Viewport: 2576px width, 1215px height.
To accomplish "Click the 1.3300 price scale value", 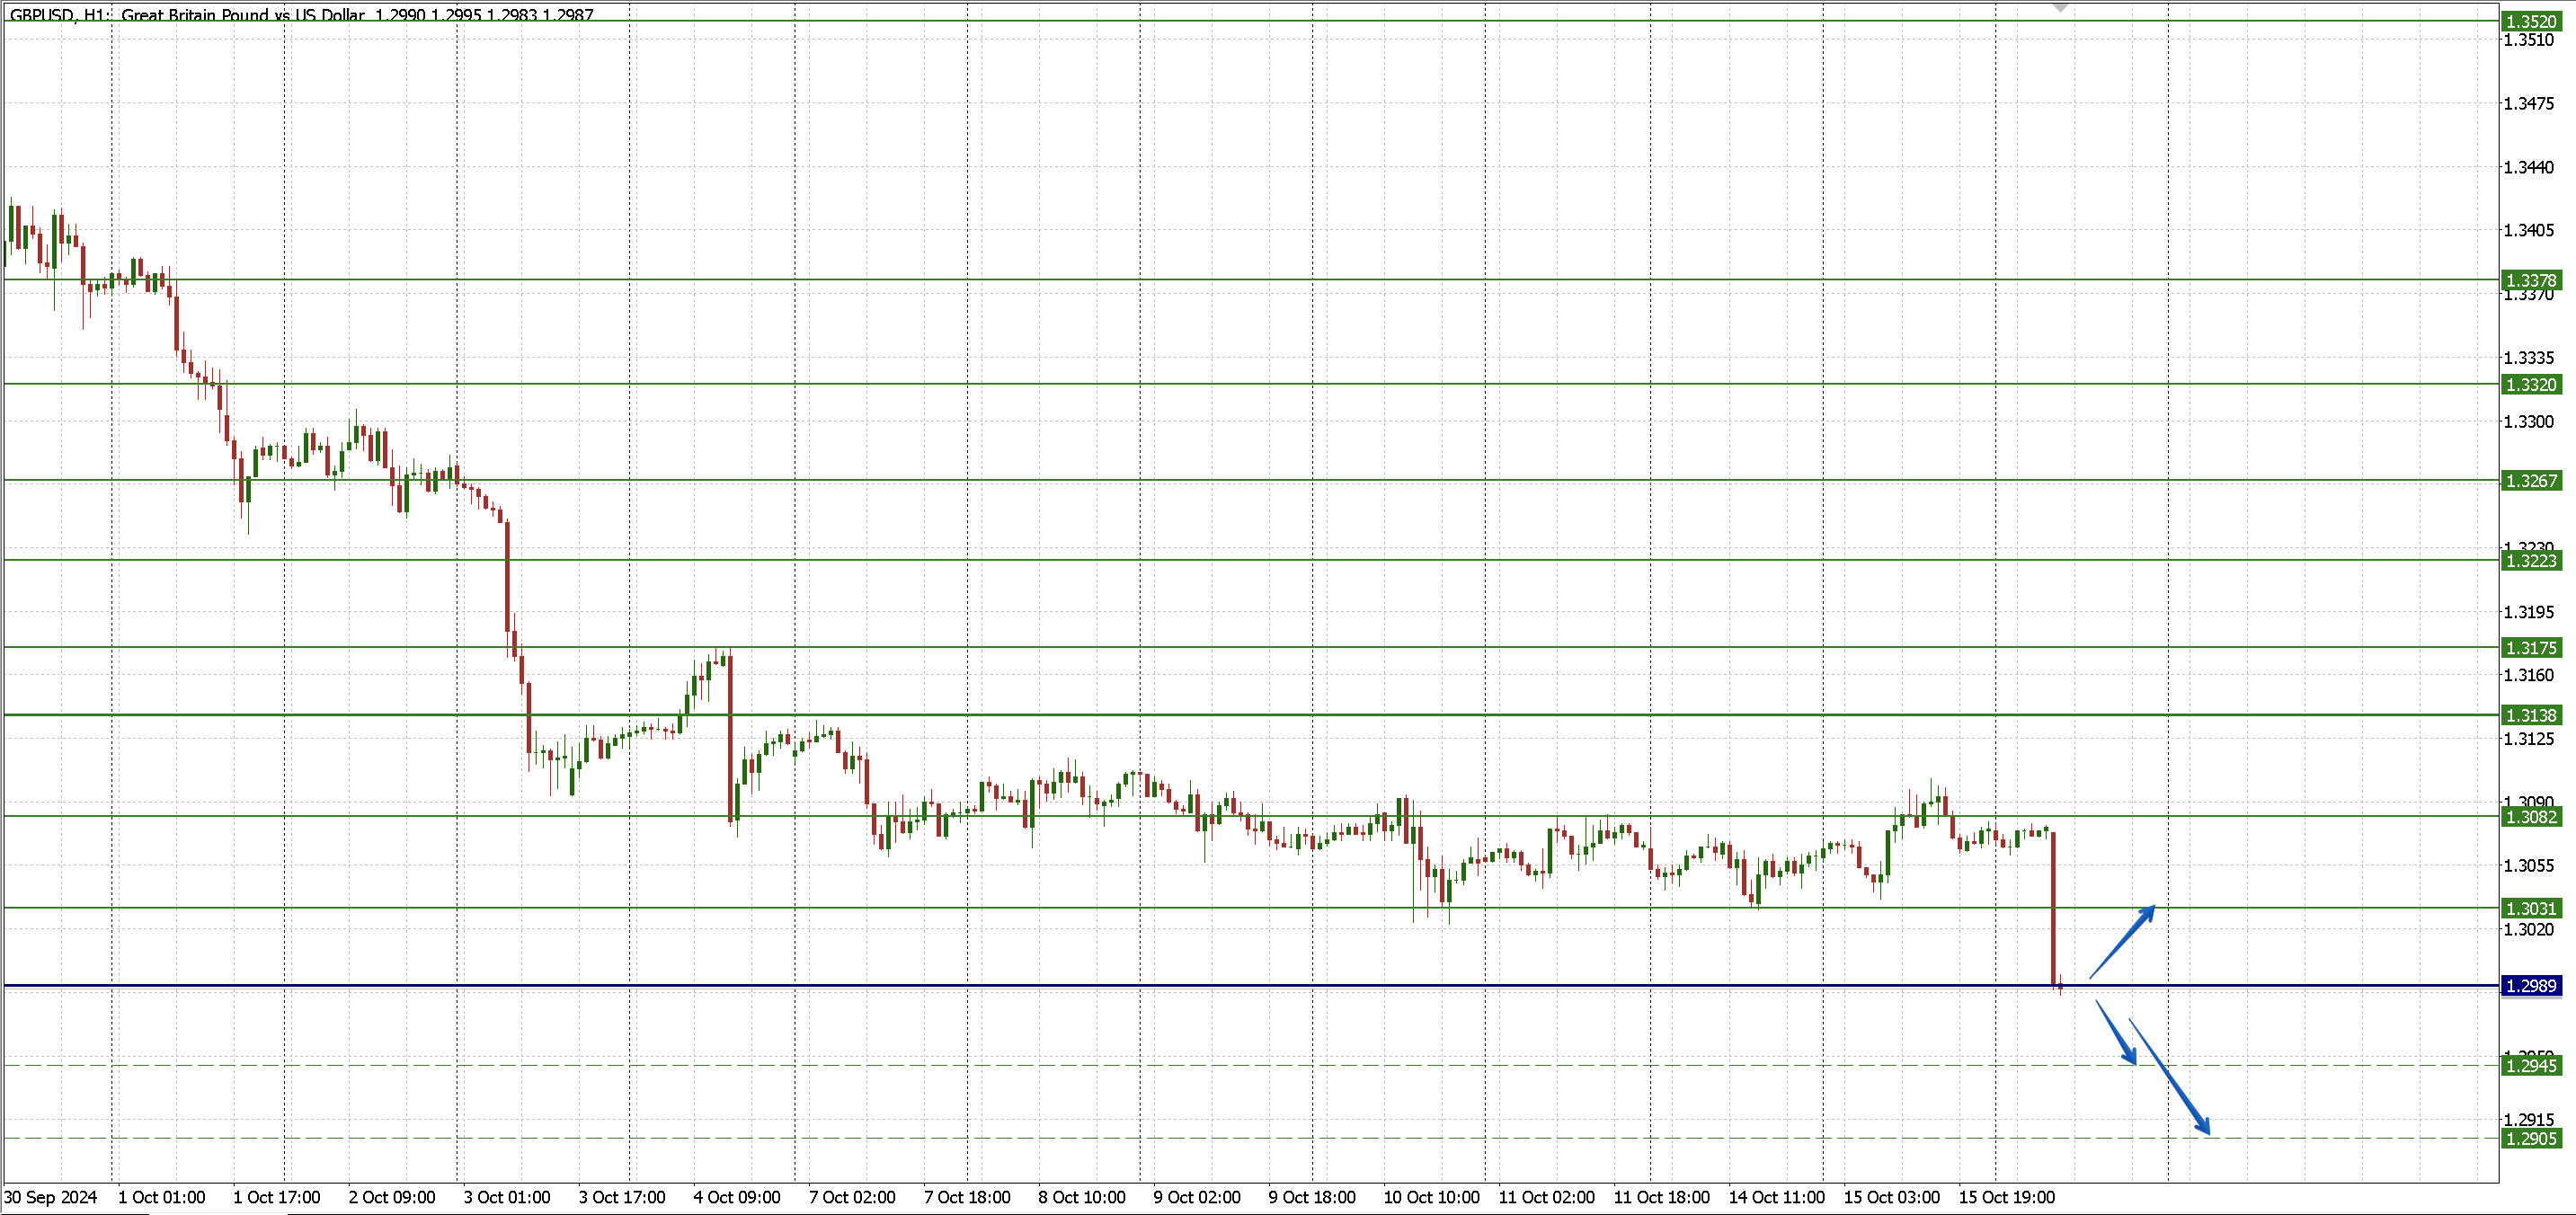I will (2529, 421).
